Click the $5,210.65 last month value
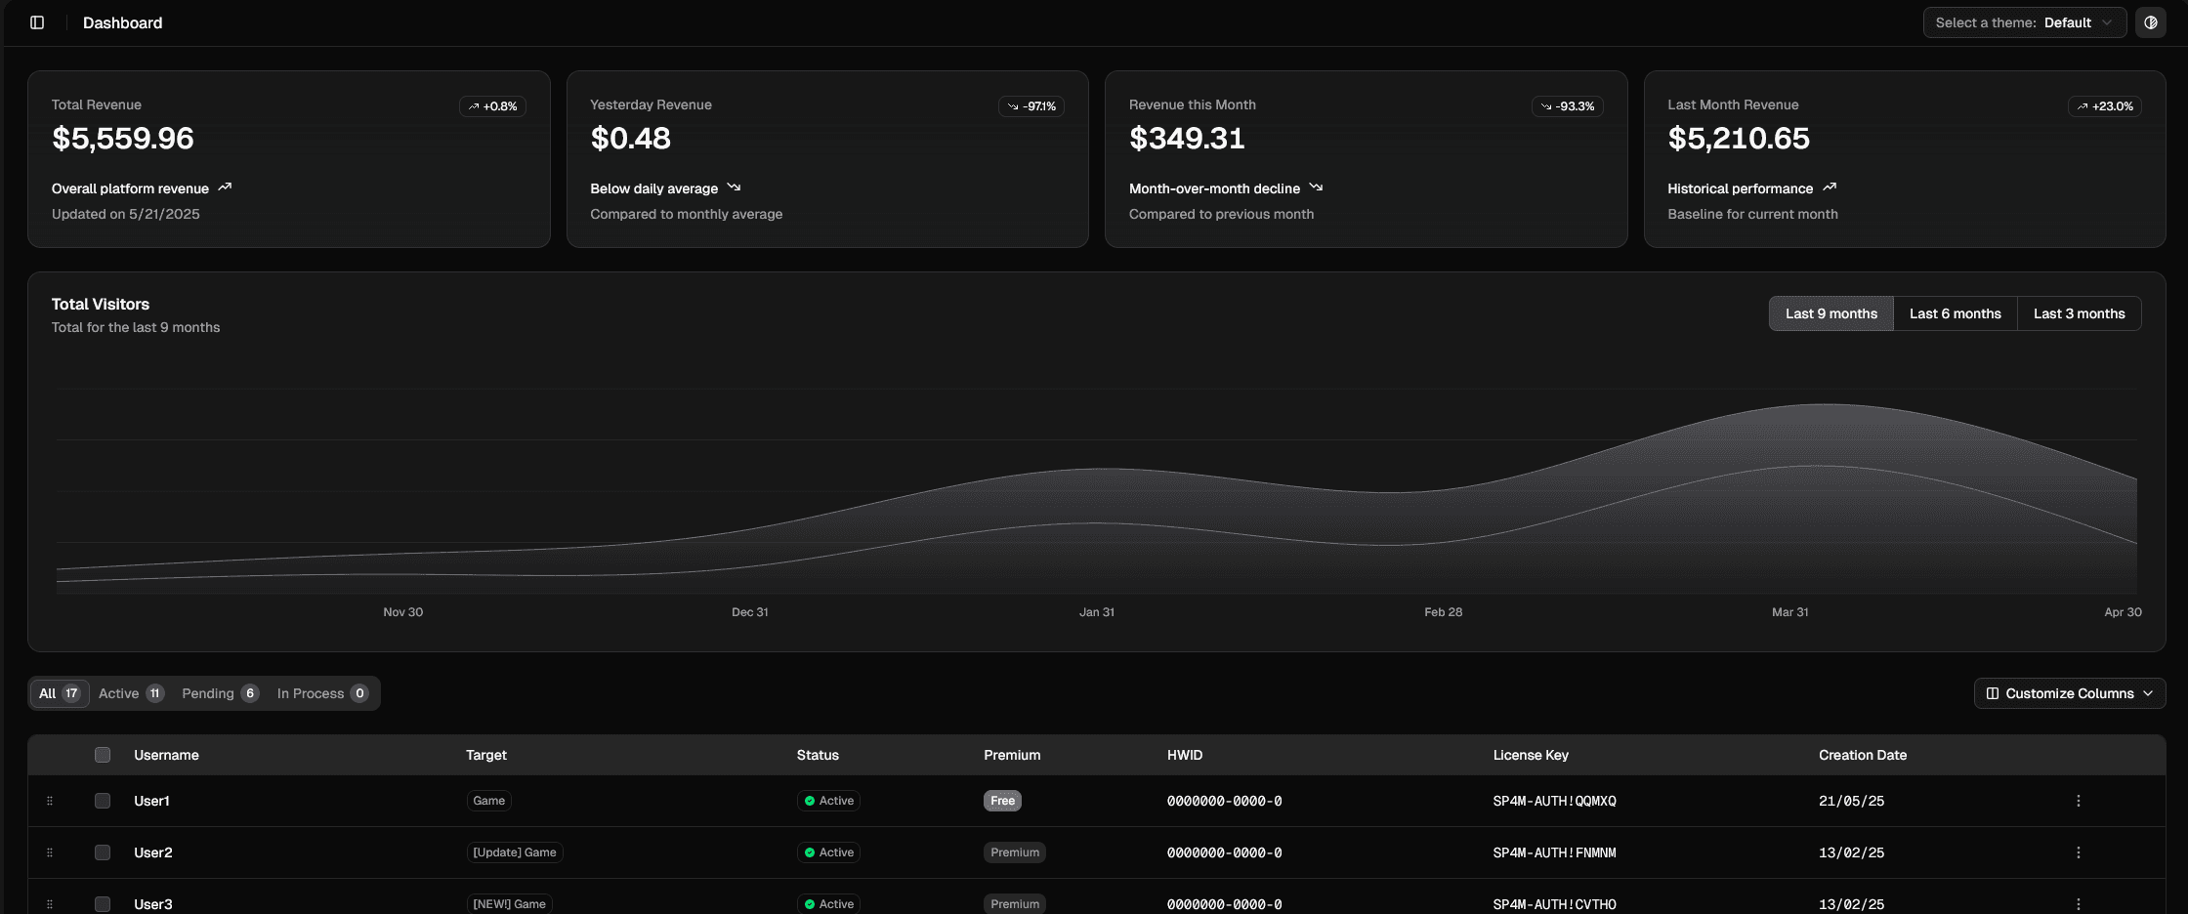This screenshot has width=2188, height=914. pyautogui.click(x=1739, y=139)
